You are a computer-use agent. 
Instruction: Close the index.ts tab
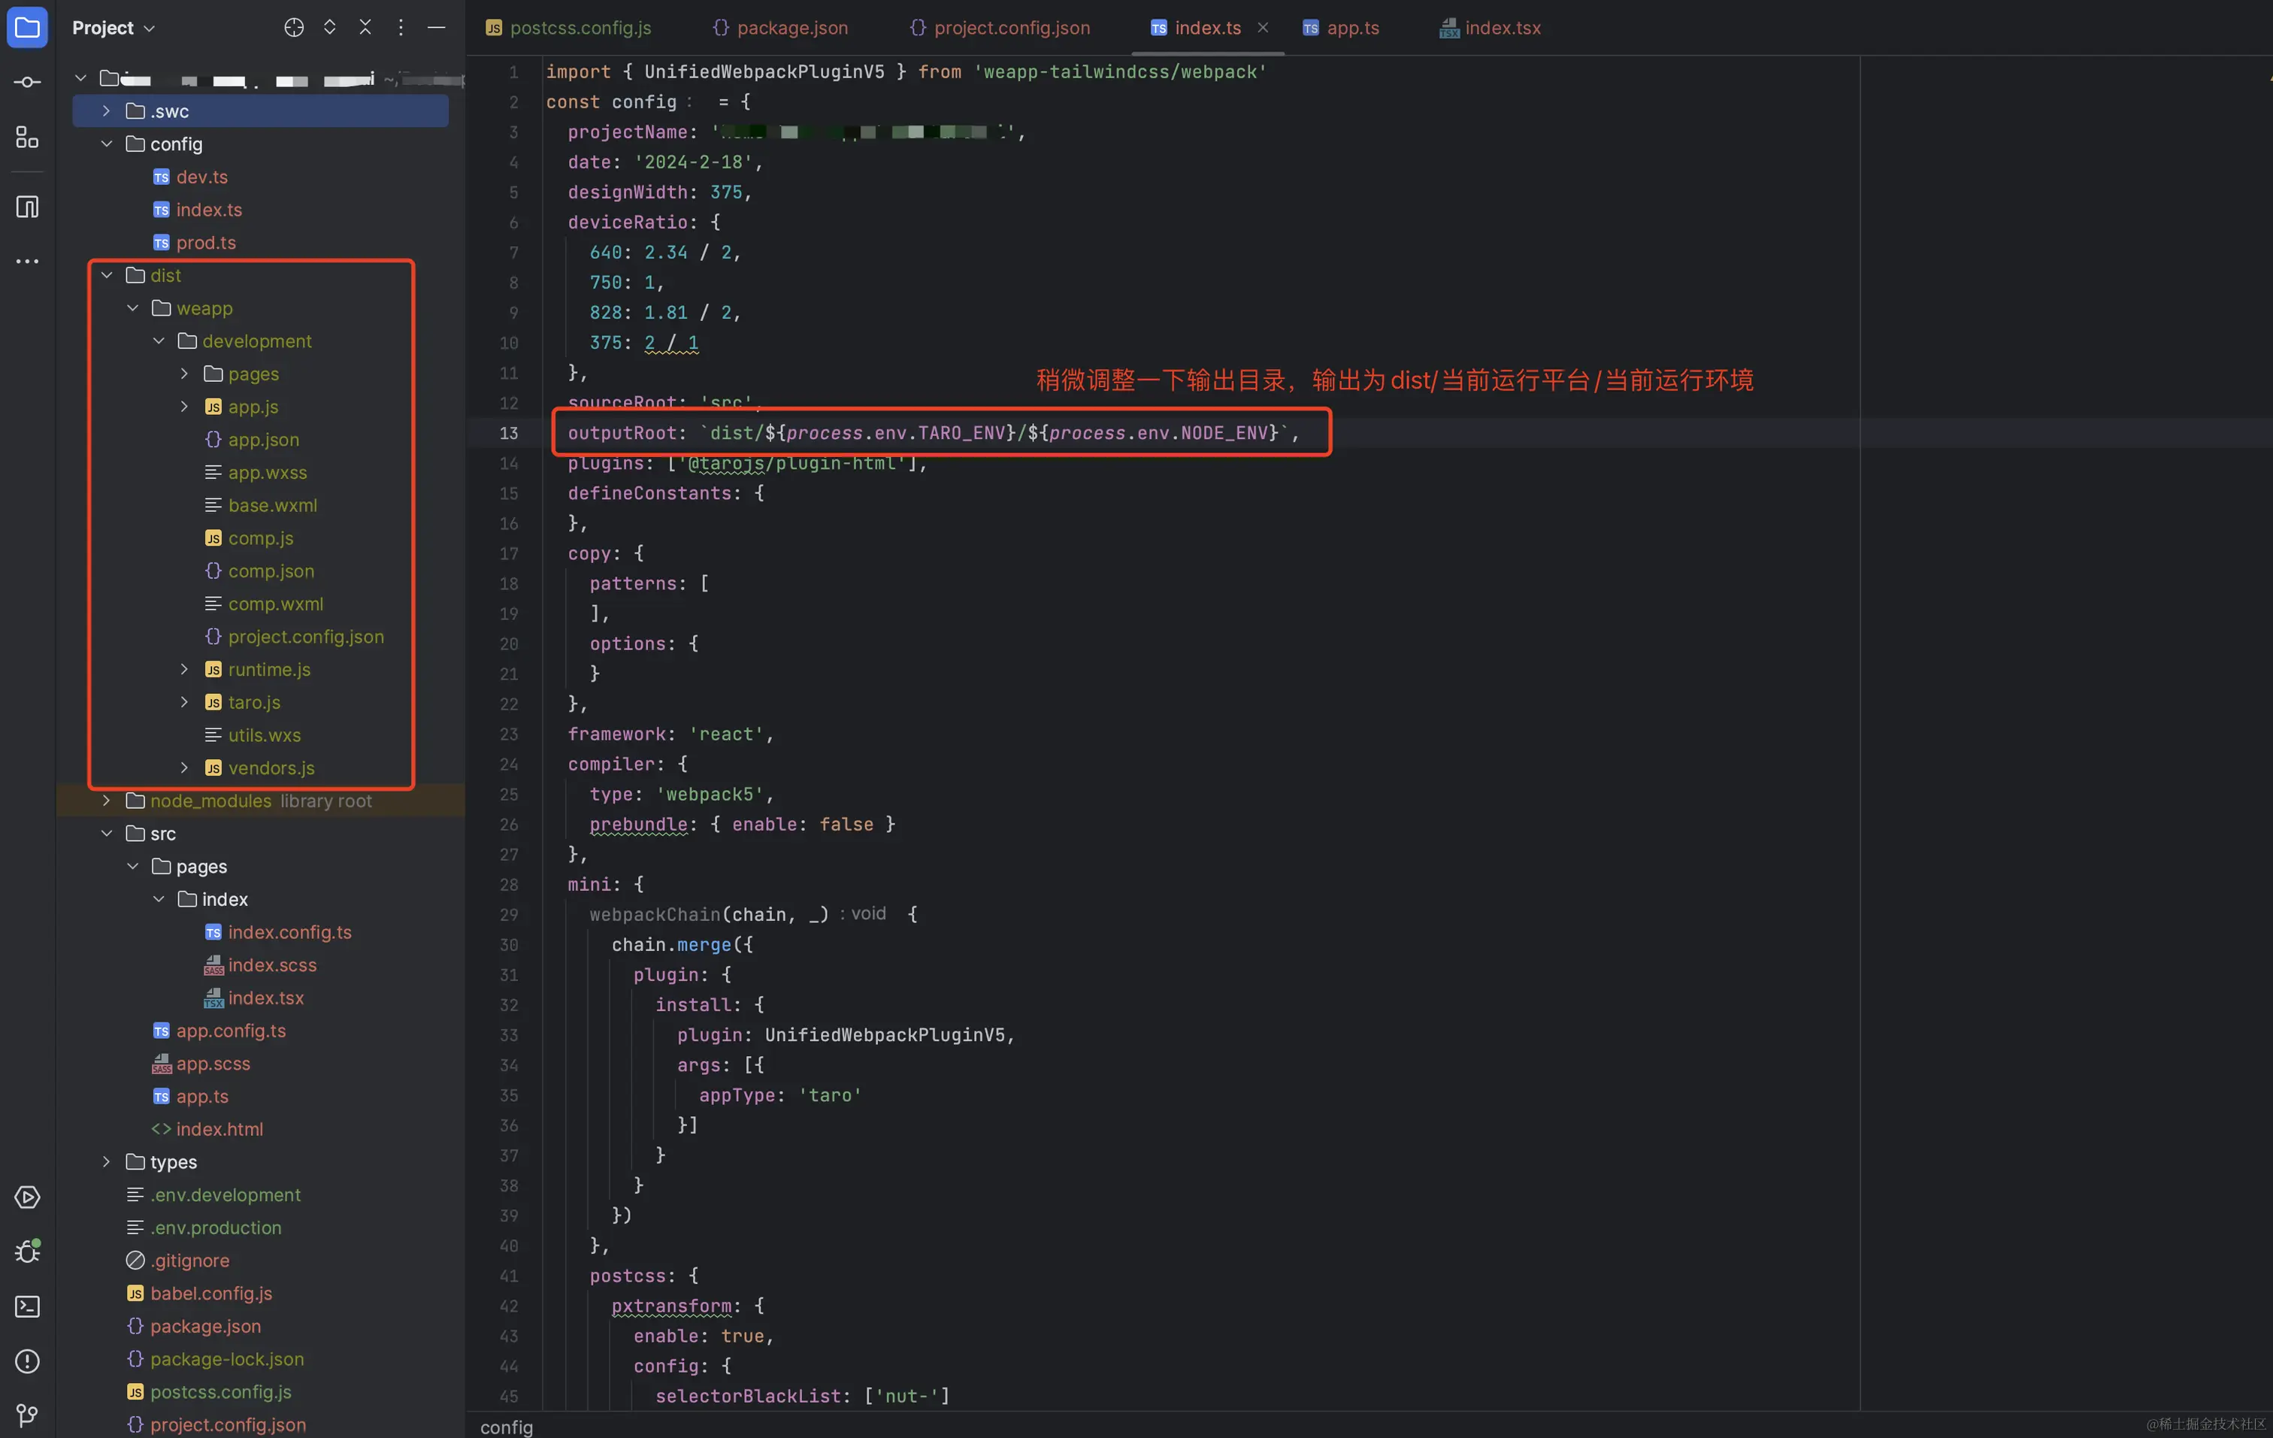(1263, 27)
